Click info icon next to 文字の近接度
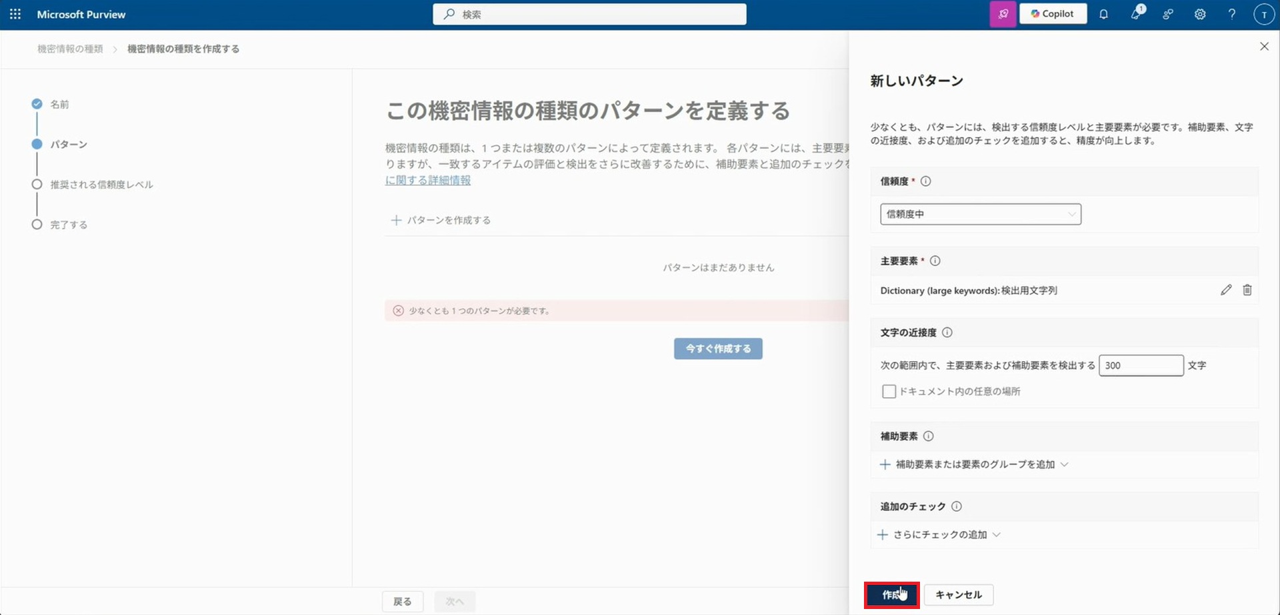 (x=947, y=332)
